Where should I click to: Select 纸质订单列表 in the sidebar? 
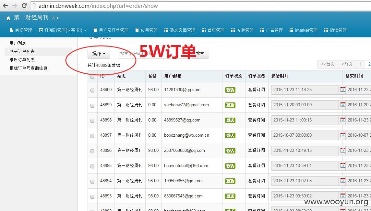coord(22,60)
